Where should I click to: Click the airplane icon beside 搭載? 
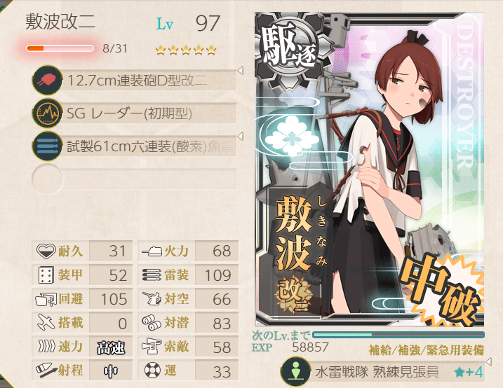[x=46, y=322]
